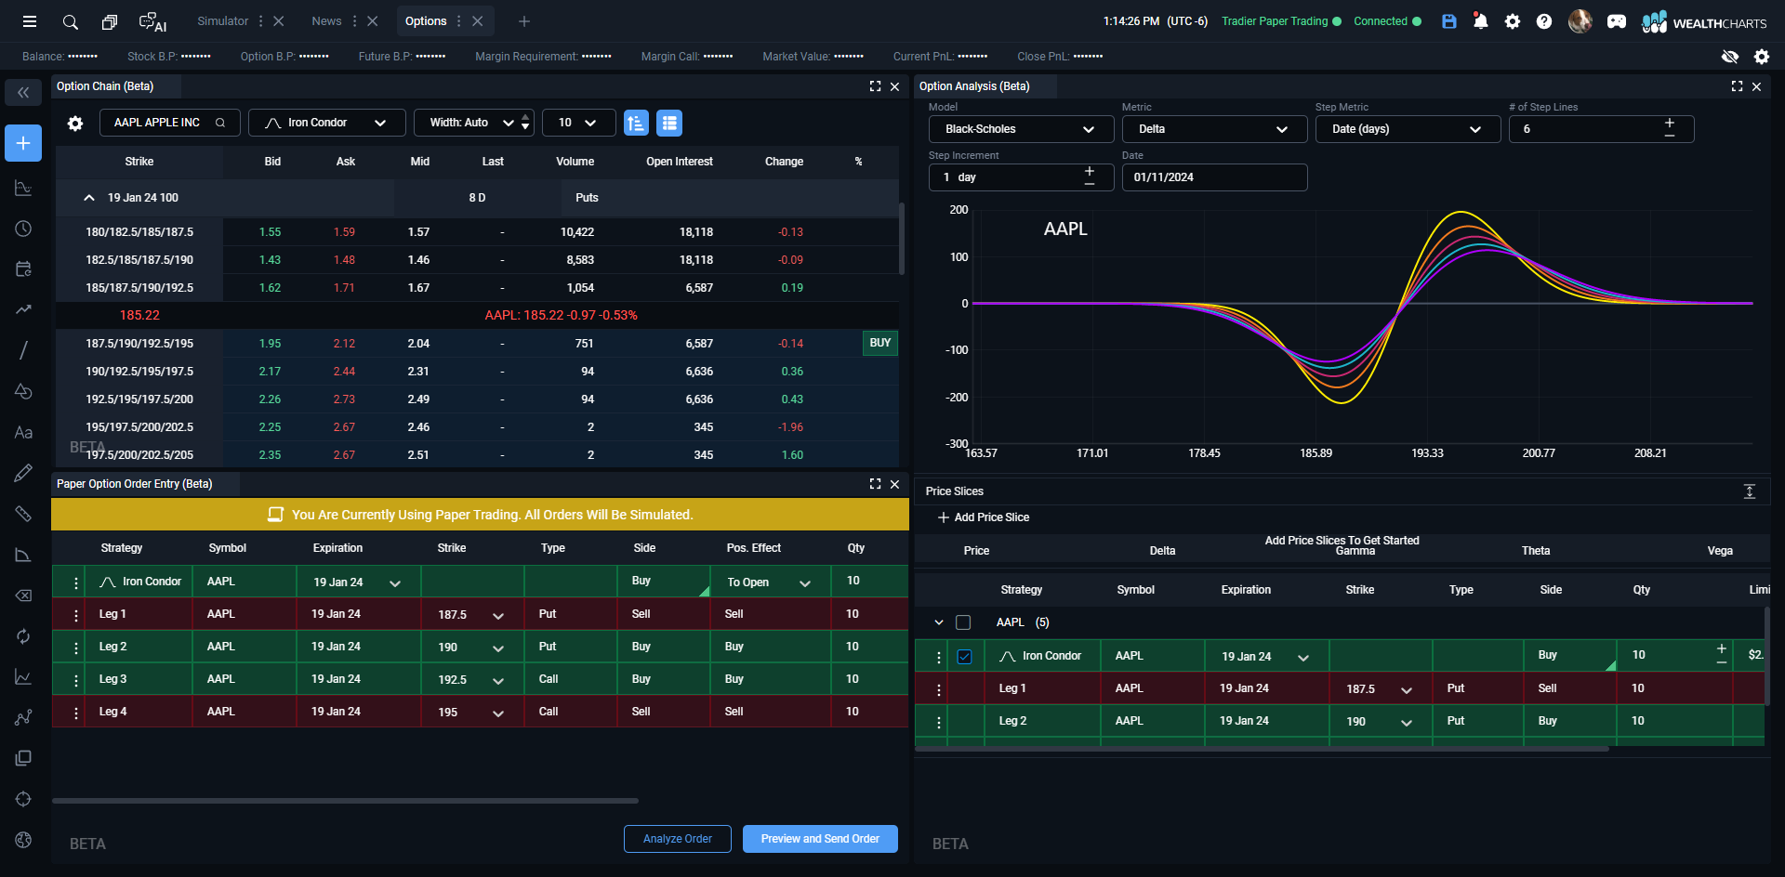Open the Delta metric dropdown
1785x877 pixels.
1213,128
